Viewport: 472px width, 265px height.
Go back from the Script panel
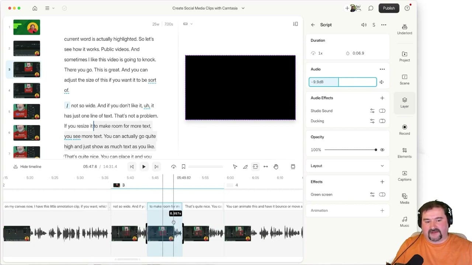(x=313, y=25)
